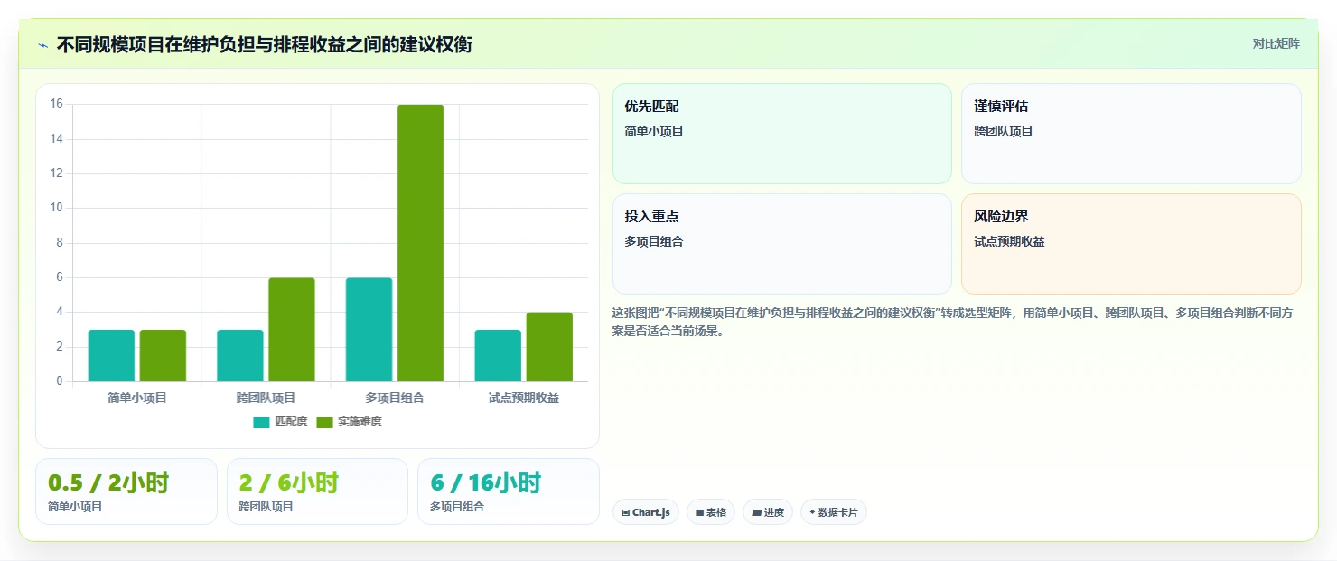Screen dimensions: 1337x561
Task: Select the 2 / 6小时 stat card
Action: (317, 491)
